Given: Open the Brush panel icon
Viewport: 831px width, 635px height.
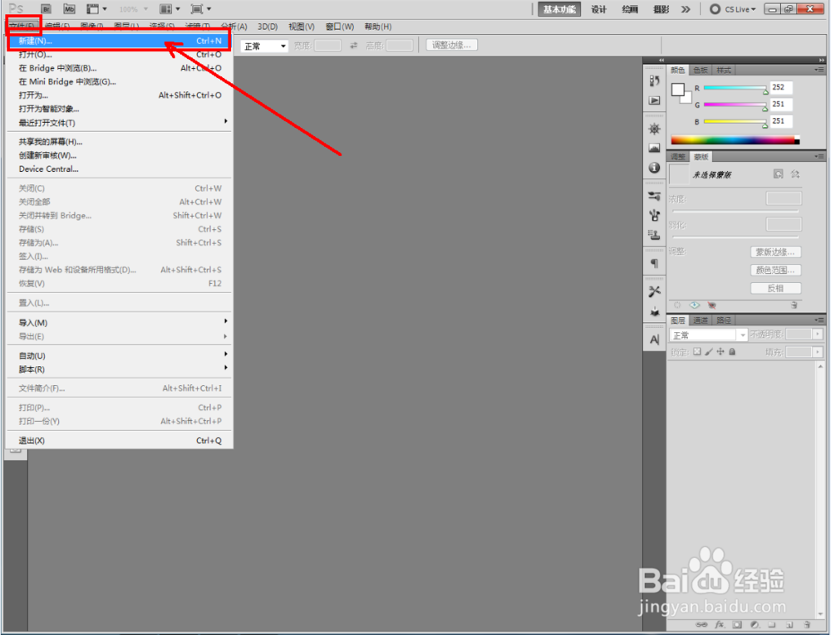Looking at the screenshot, I should tap(655, 215).
